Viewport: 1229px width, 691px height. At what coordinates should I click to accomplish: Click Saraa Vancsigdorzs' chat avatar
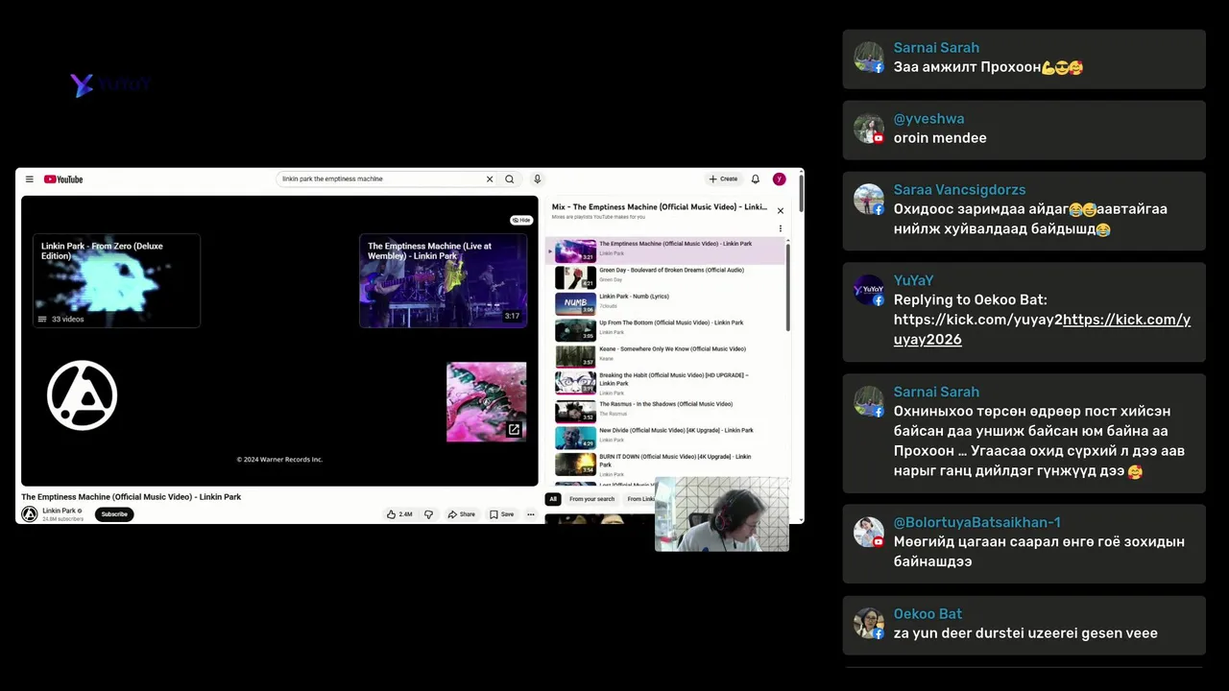(x=869, y=200)
